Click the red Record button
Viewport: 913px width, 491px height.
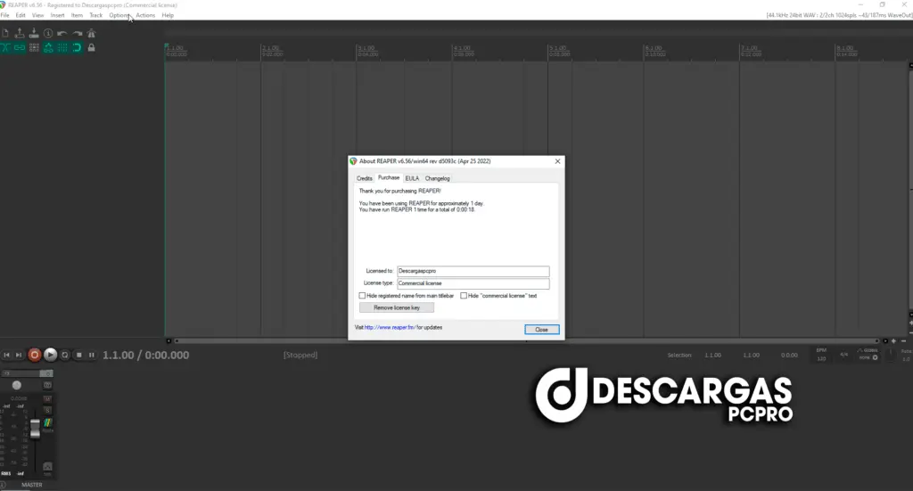[x=35, y=355]
